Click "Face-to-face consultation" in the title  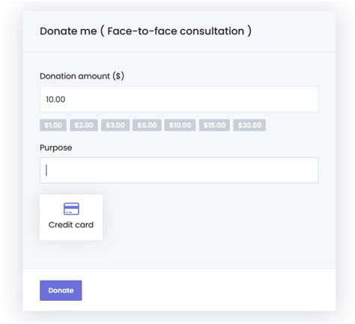point(176,31)
